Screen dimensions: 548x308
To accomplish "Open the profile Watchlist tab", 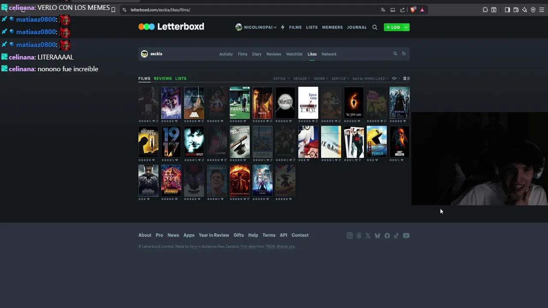I will click(294, 54).
